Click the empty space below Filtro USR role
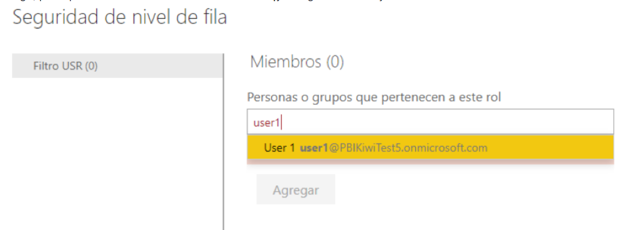The image size is (620, 230). [x=118, y=154]
